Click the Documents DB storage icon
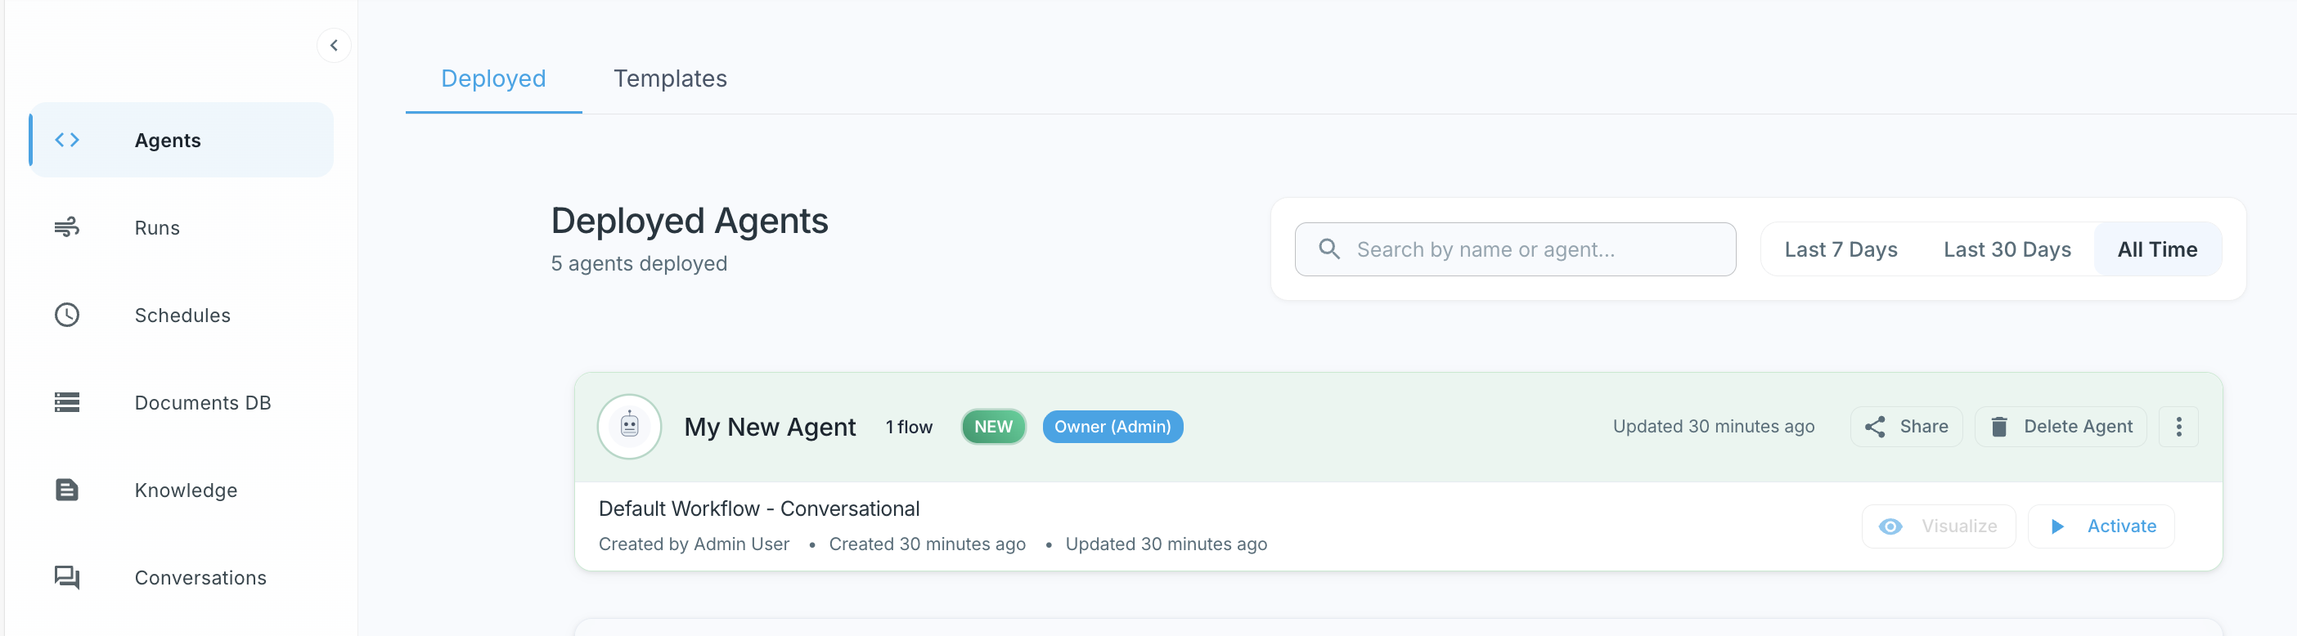 pos(67,403)
